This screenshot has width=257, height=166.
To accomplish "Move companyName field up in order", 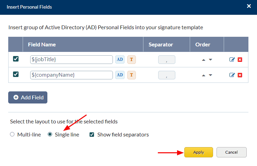I will click(203, 75).
